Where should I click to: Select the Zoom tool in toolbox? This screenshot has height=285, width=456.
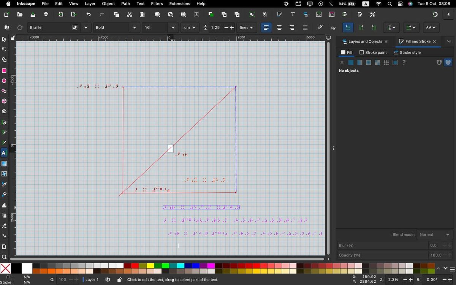point(4,257)
